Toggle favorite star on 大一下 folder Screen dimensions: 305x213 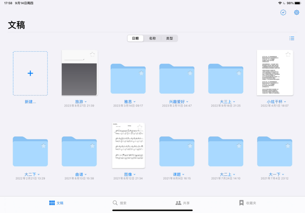pyautogui.click(x=288, y=146)
